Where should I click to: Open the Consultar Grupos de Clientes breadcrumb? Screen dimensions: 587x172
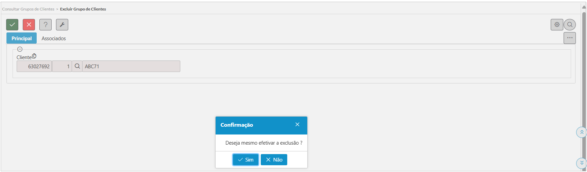click(x=28, y=9)
